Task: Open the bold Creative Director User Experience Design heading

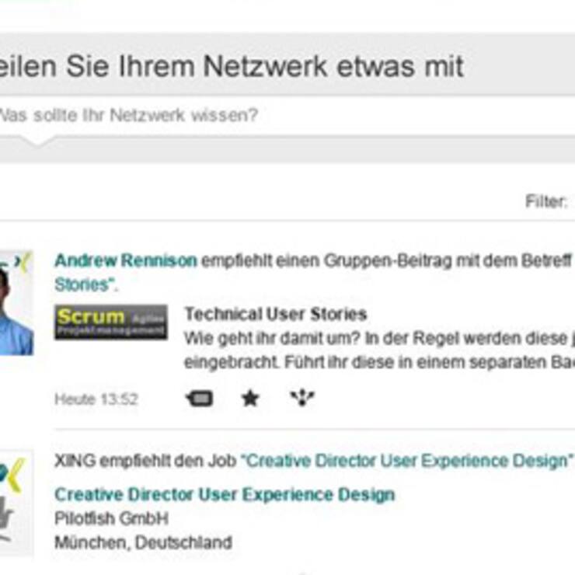Action: [x=224, y=494]
